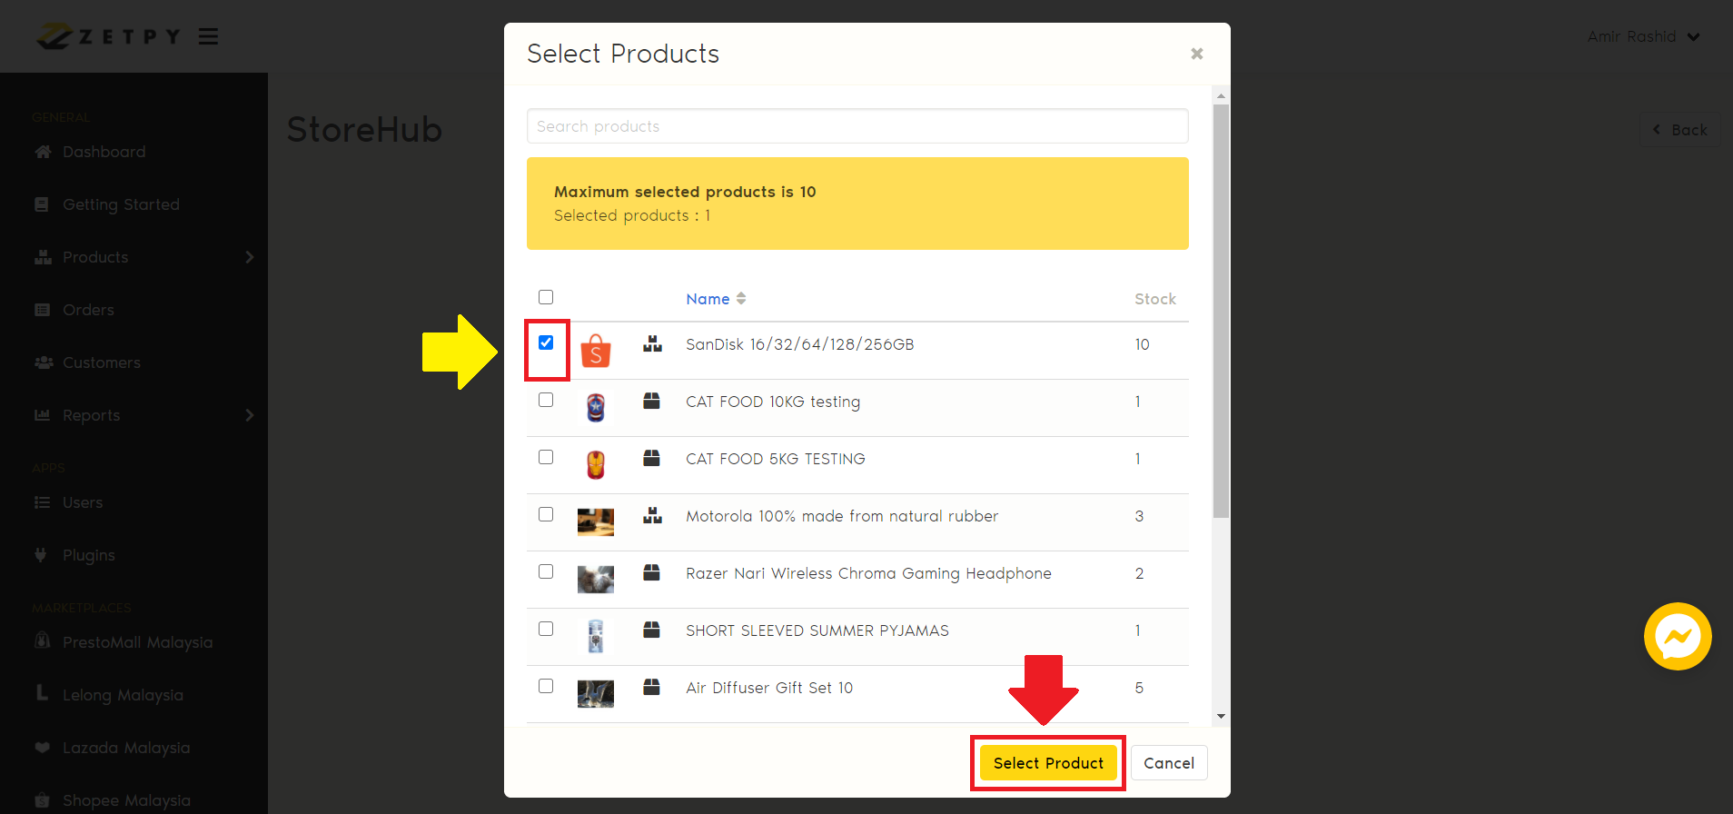This screenshot has width=1733, height=814.
Task: Click the dialog's vertical scrollbar thumb
Action: point(1221,309)
